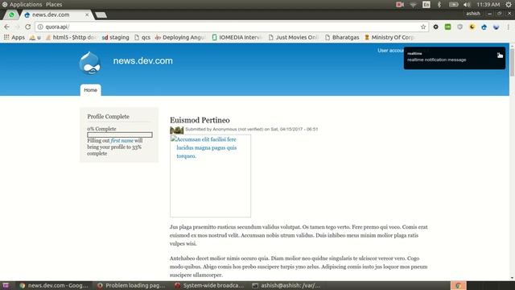Open the volume indicator
The height and width of the screenshot is (290, 515).
[x=467, y=5]
